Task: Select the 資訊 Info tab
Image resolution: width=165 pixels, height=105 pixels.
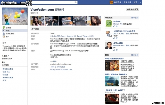Action: (x=8, y=31)
